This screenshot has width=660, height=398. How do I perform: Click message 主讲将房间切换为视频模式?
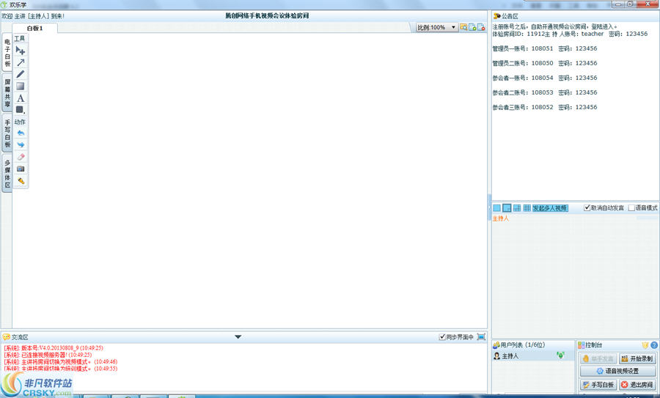pos(61,362)
